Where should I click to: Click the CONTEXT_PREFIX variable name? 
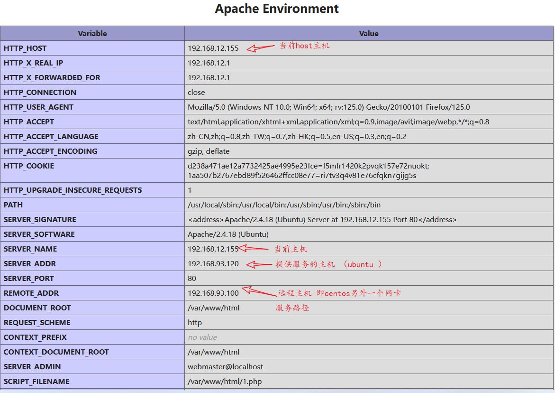pyautogui.click(x=35, y=337)
